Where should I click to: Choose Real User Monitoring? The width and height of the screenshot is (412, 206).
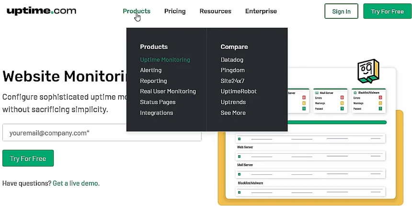pyautogui.click(x=168, y=92)
